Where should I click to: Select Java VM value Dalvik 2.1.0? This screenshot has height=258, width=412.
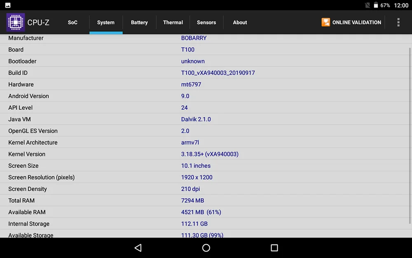pyautogui.click(x=196, y=119)
